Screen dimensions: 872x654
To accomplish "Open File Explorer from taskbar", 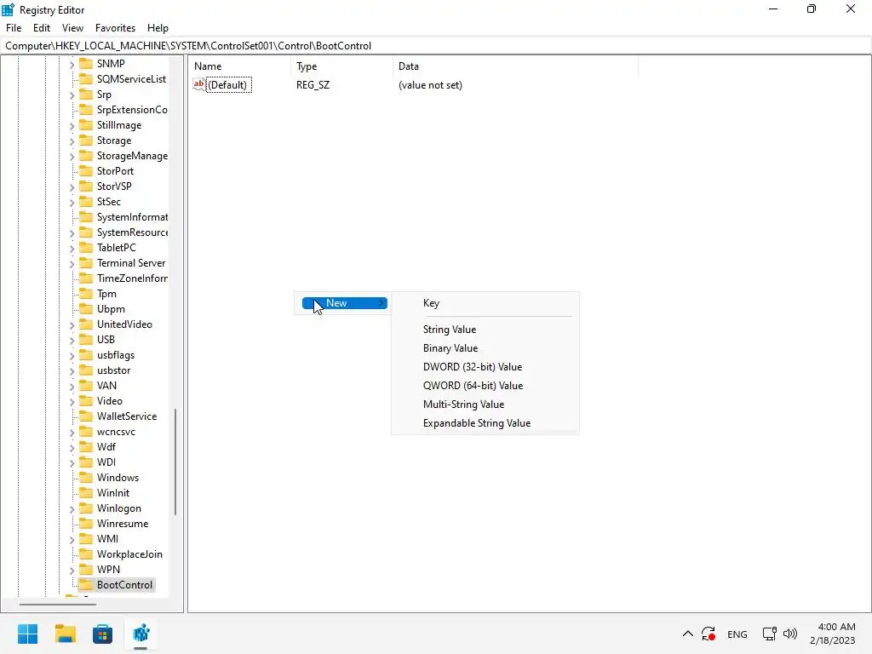I will [66, 634].
